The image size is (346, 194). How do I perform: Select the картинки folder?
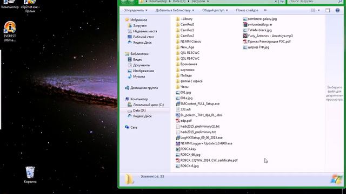point(185,70)
